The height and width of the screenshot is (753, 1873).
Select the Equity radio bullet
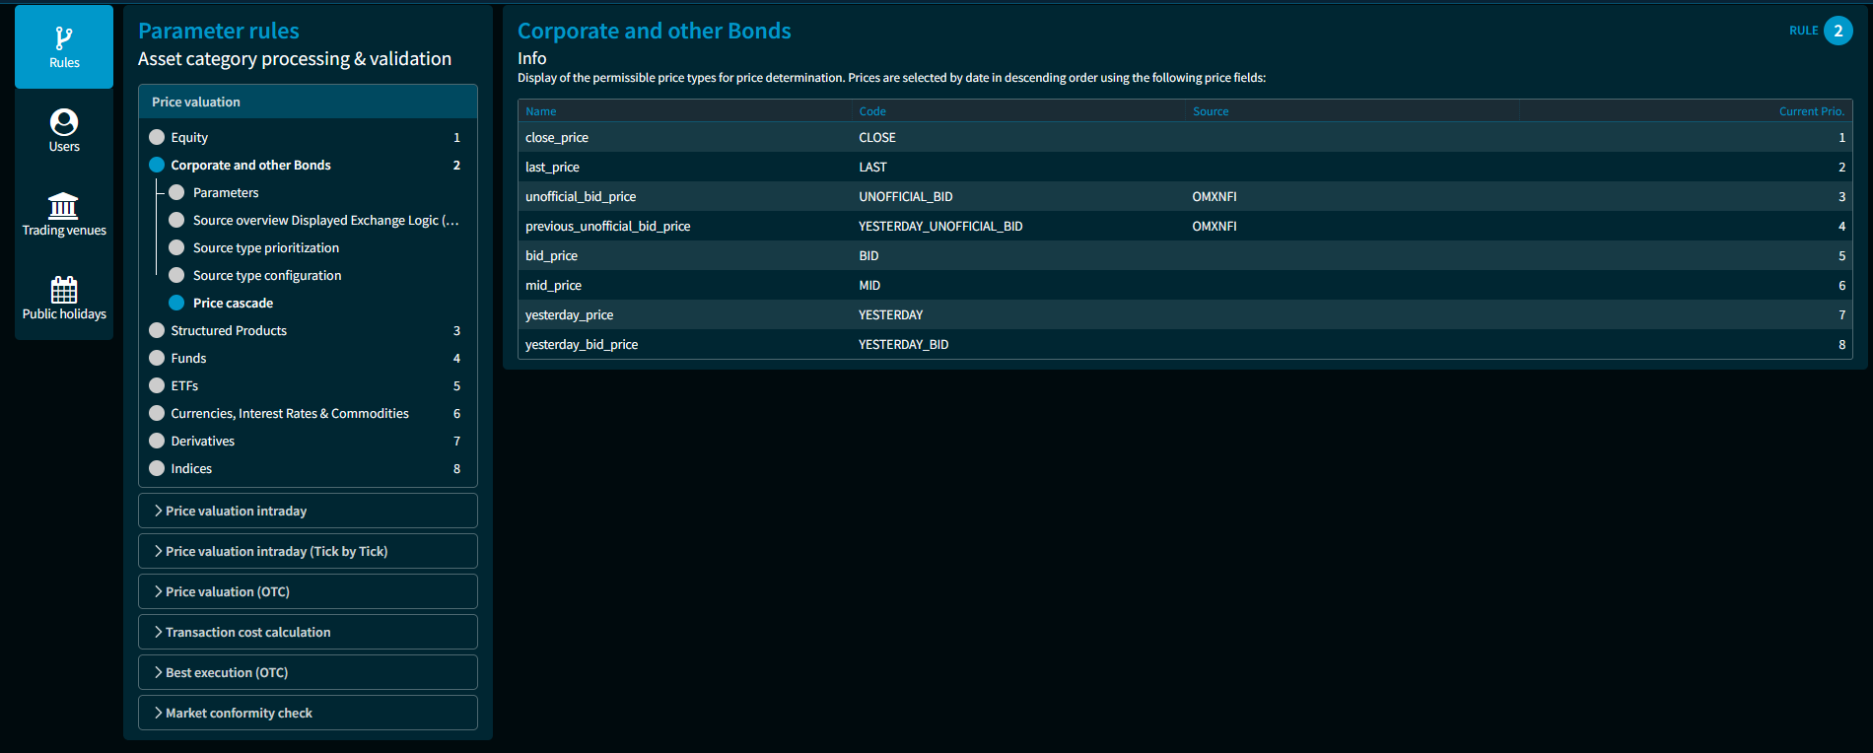157,137
